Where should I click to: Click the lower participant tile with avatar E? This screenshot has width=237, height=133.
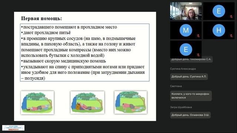pyautogui.click(x=186, y=50)
